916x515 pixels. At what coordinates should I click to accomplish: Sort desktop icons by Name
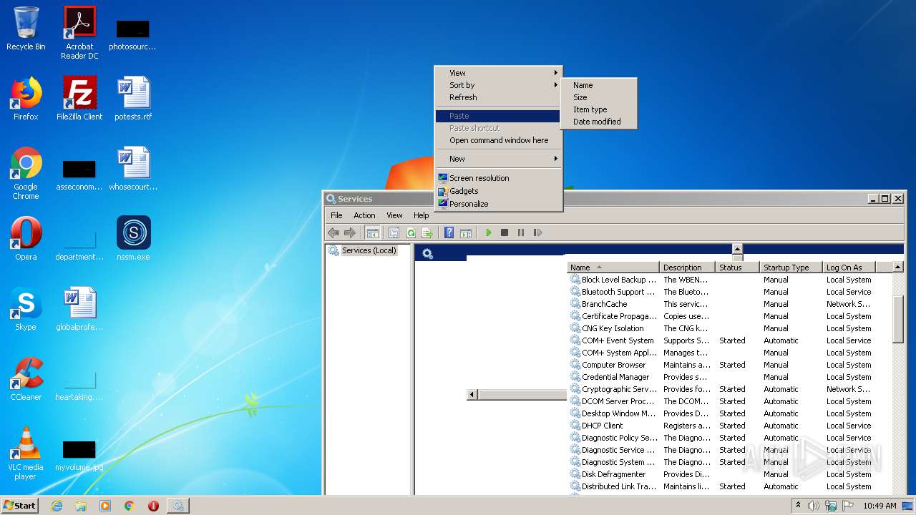[x=599, y=85]
